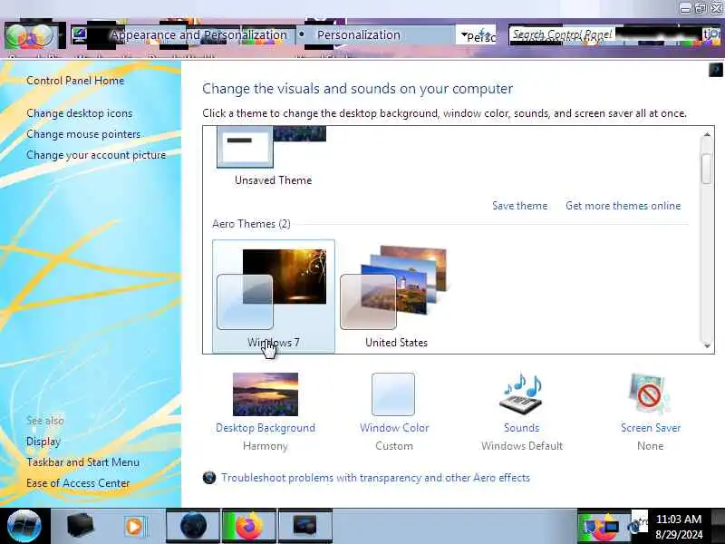Open the Sounds settings link
The height and width of the screenshot is (544, 725).
coord(522,428)
